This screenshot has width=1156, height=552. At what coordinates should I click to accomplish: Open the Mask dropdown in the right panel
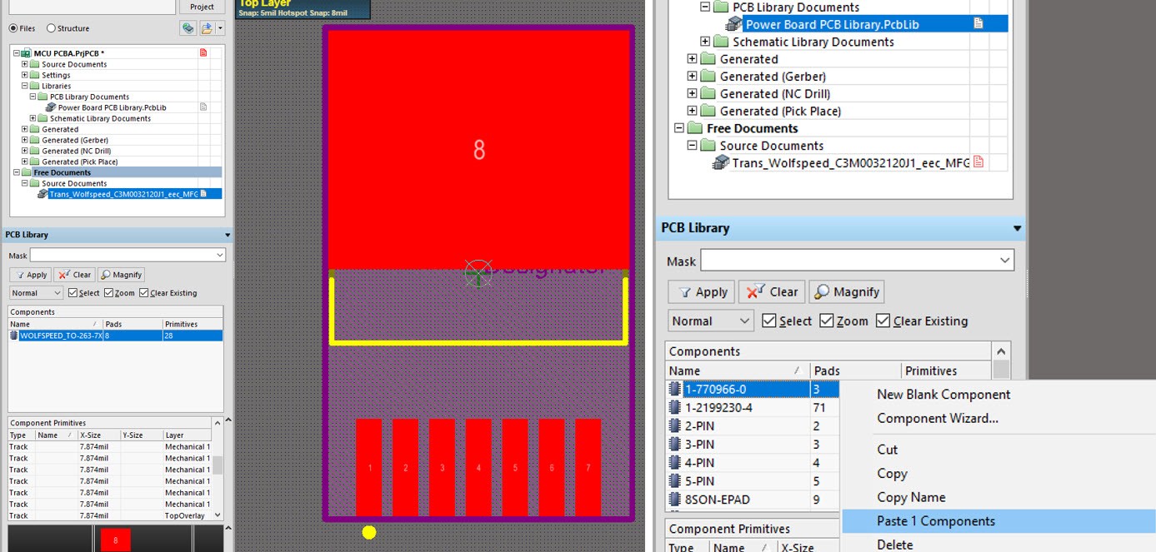[x=1006, y=260]
